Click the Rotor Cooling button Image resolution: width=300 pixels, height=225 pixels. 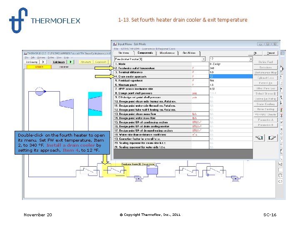(266, 109)
